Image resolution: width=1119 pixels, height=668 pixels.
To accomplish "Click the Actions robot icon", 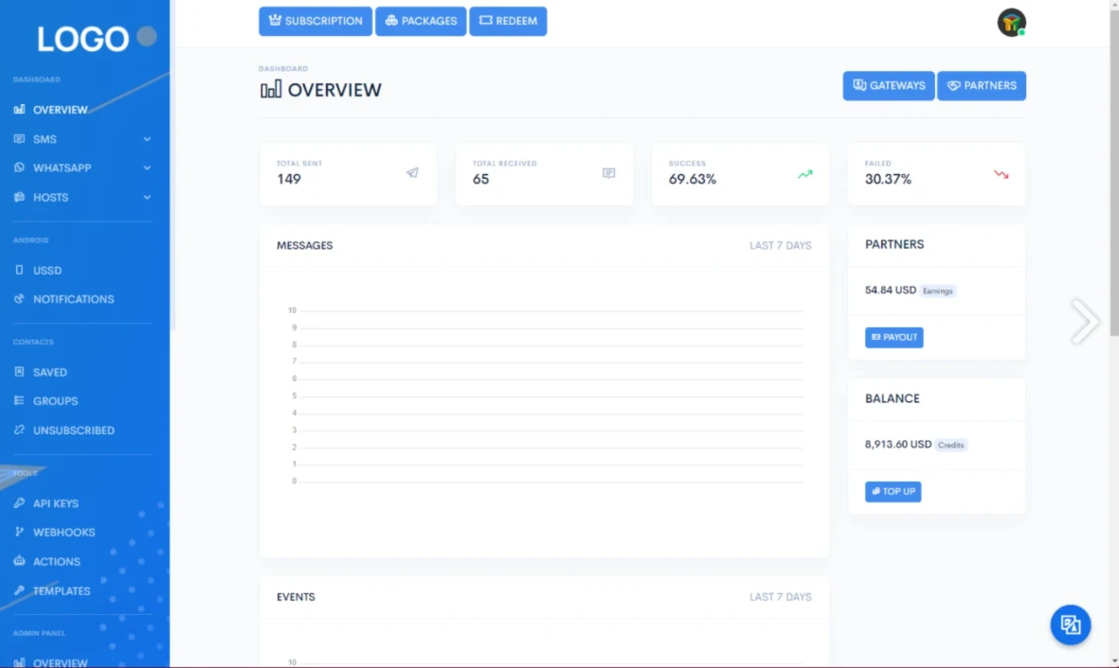I will [x=19, y=561].
